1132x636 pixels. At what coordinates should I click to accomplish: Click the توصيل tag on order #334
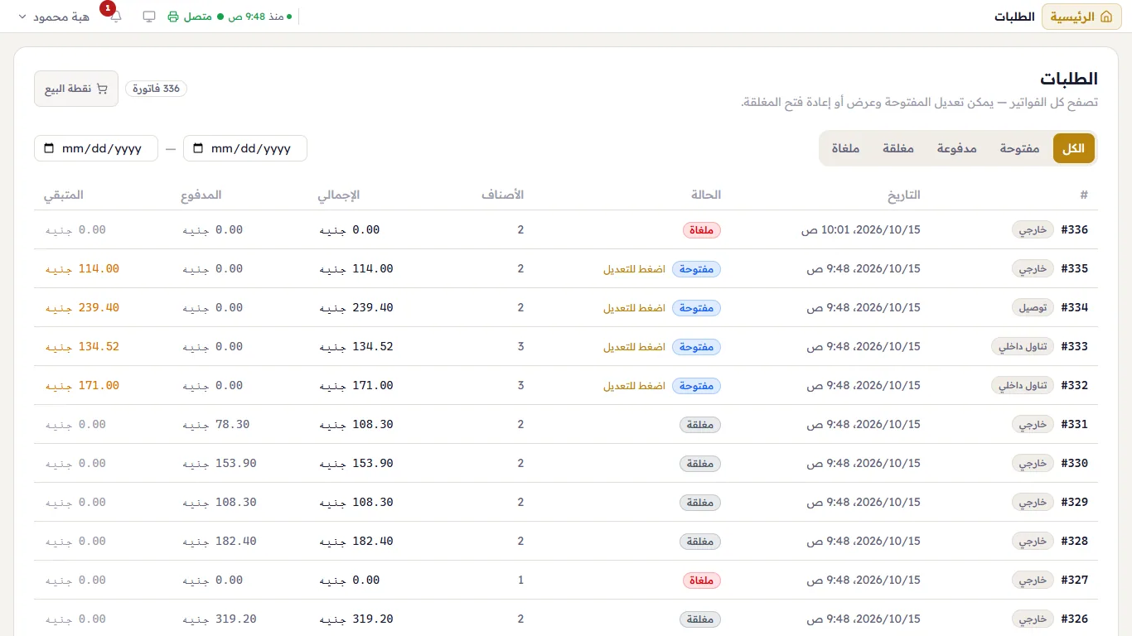coord(1033,308)
